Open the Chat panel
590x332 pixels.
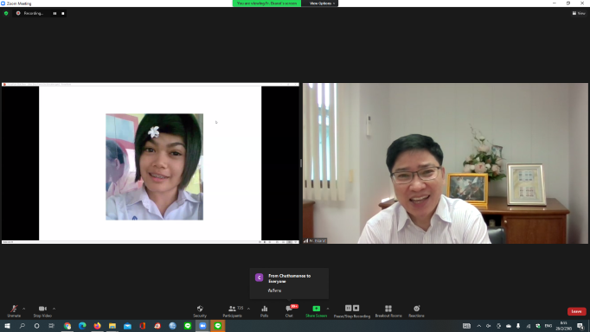[289, 311]
